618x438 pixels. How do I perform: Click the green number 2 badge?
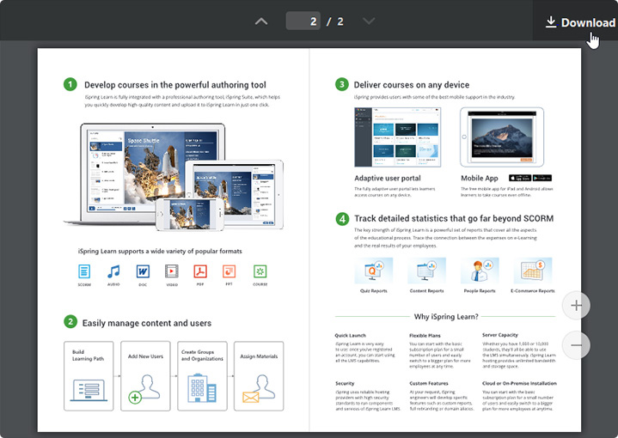click(x=70, y=322)
